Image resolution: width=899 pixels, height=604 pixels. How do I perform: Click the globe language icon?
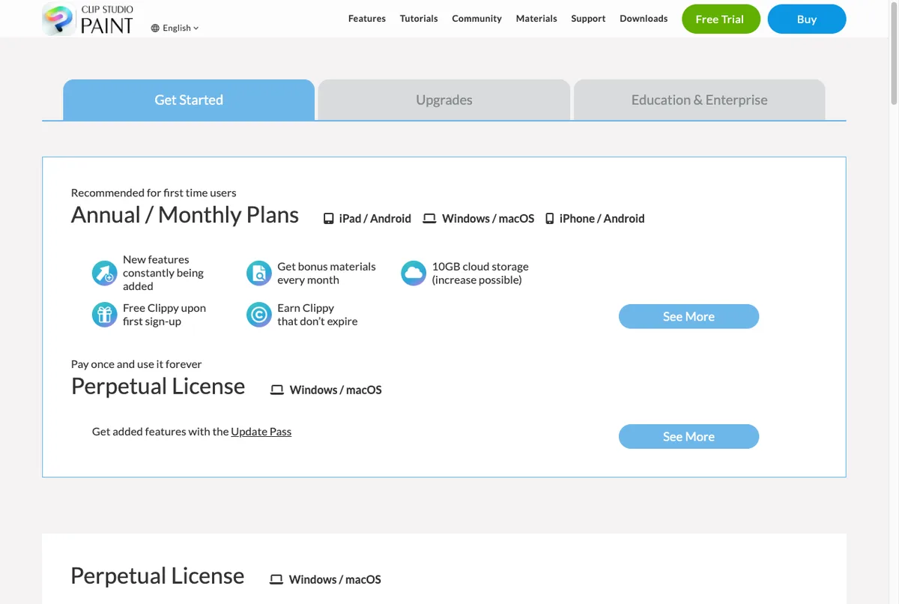pos(155,28)
